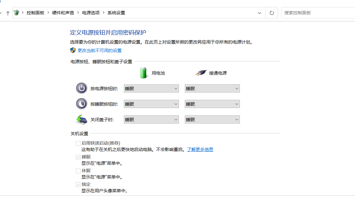Click the laptop lid icon beside 关闭盖子时

pyautogui.click(x=82, y=119)
